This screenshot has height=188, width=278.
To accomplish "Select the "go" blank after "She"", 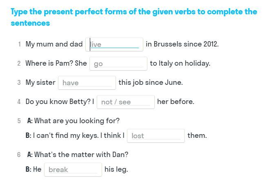I will click(x=118, y=64).
